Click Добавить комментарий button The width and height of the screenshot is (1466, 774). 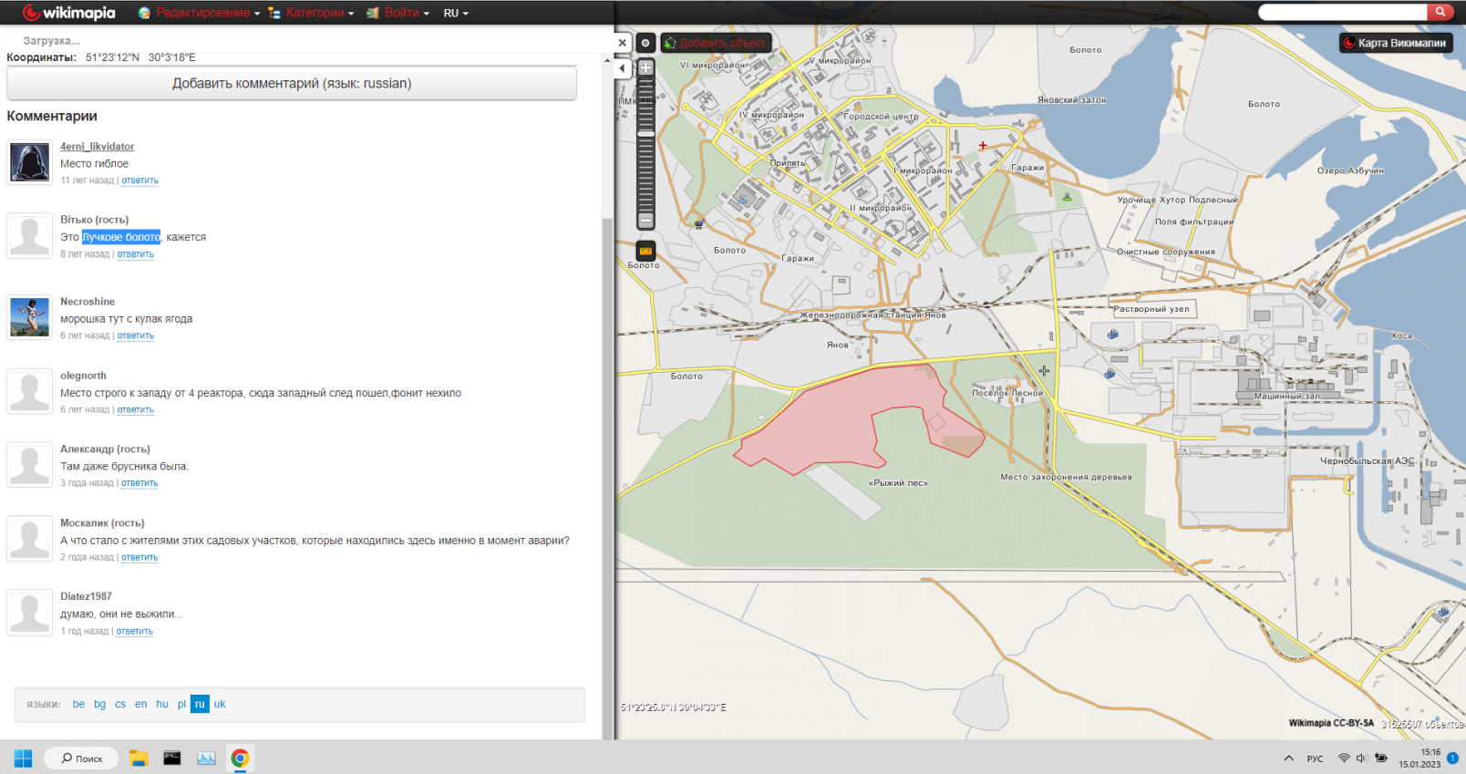point(292,84)
